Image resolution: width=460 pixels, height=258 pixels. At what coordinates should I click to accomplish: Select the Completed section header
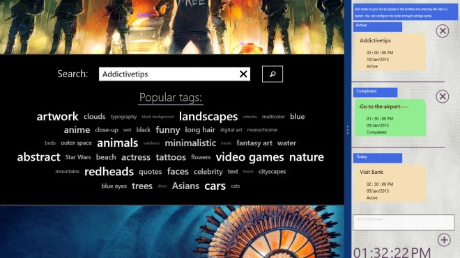pyautogui.click(x=375, y=92)
